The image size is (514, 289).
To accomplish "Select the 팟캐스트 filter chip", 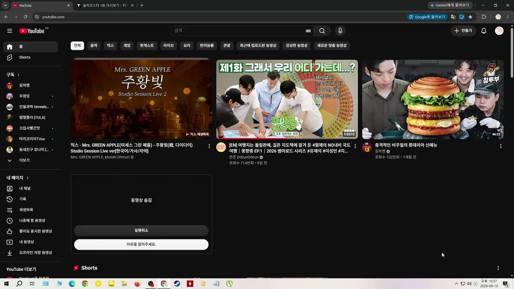I will click(x=147, y=46).
